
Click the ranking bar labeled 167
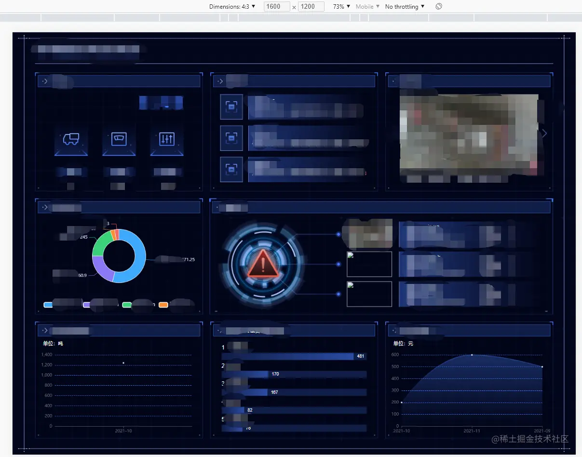(x=244, y=392)
